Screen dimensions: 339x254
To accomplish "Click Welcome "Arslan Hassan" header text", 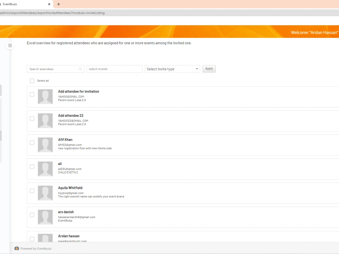I will [314, 33].
